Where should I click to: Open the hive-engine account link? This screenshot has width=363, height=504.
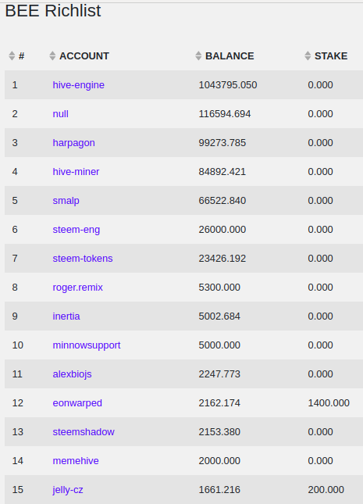(x=78, y=85)
